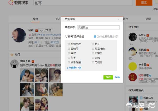Click the question mark help icon

tap(95, 36)
